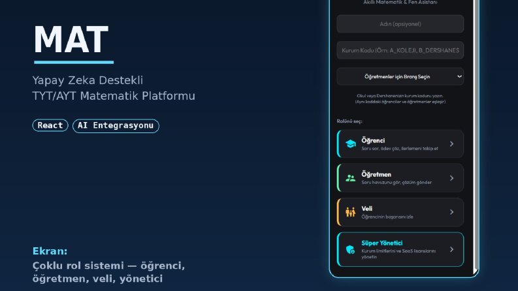Click 'Kurum limitlerini ve SaaS lisanslarını' description

398,251
